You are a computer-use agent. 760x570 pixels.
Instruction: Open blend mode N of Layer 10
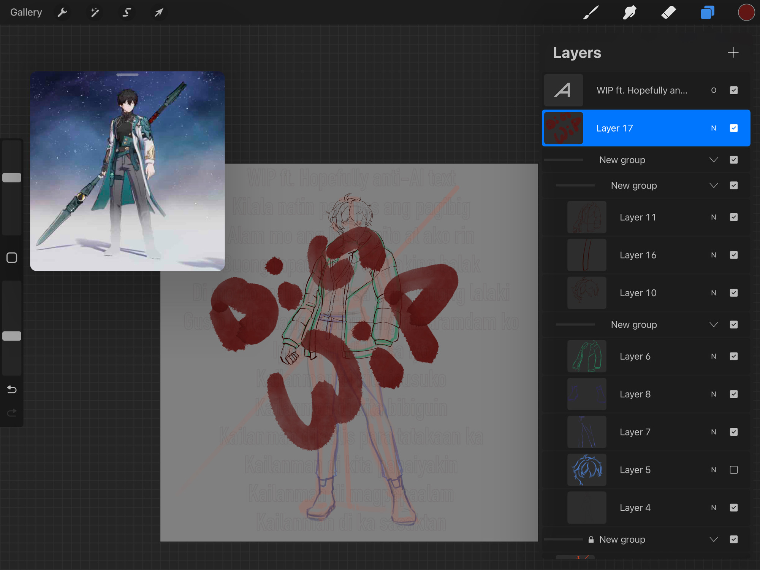714,293
